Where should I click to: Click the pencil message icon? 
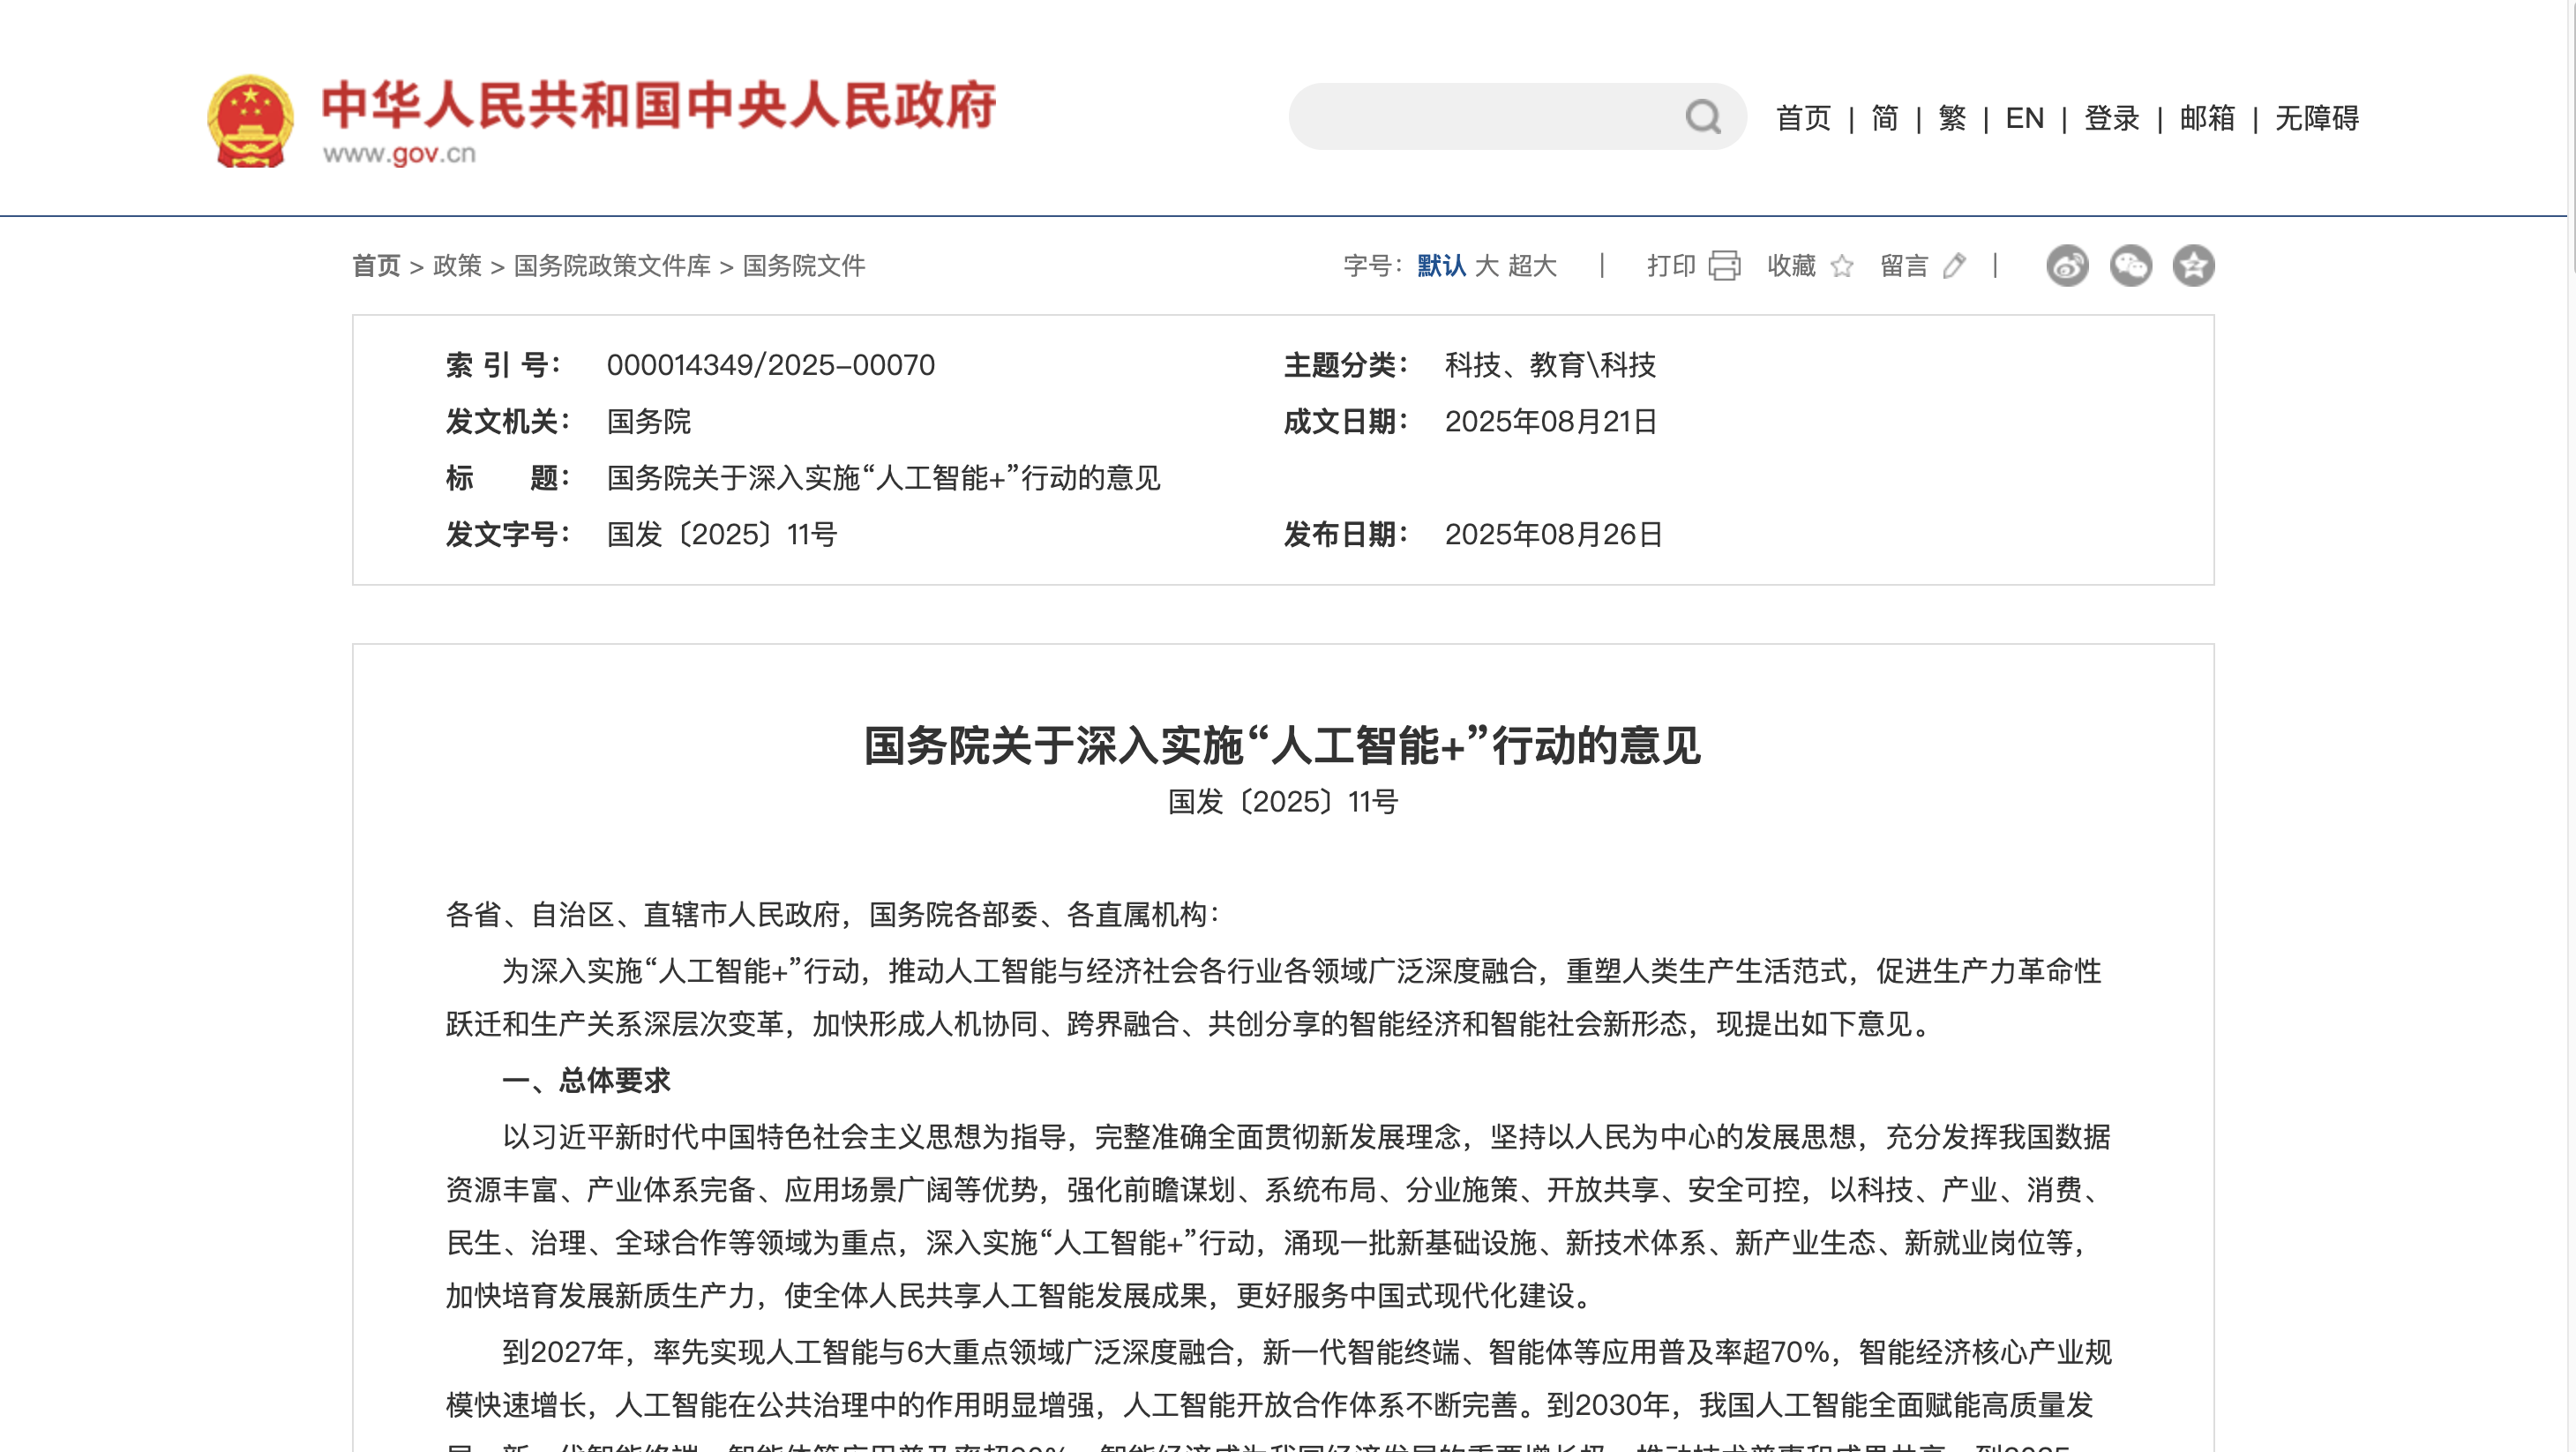(x=1953, y=266)
